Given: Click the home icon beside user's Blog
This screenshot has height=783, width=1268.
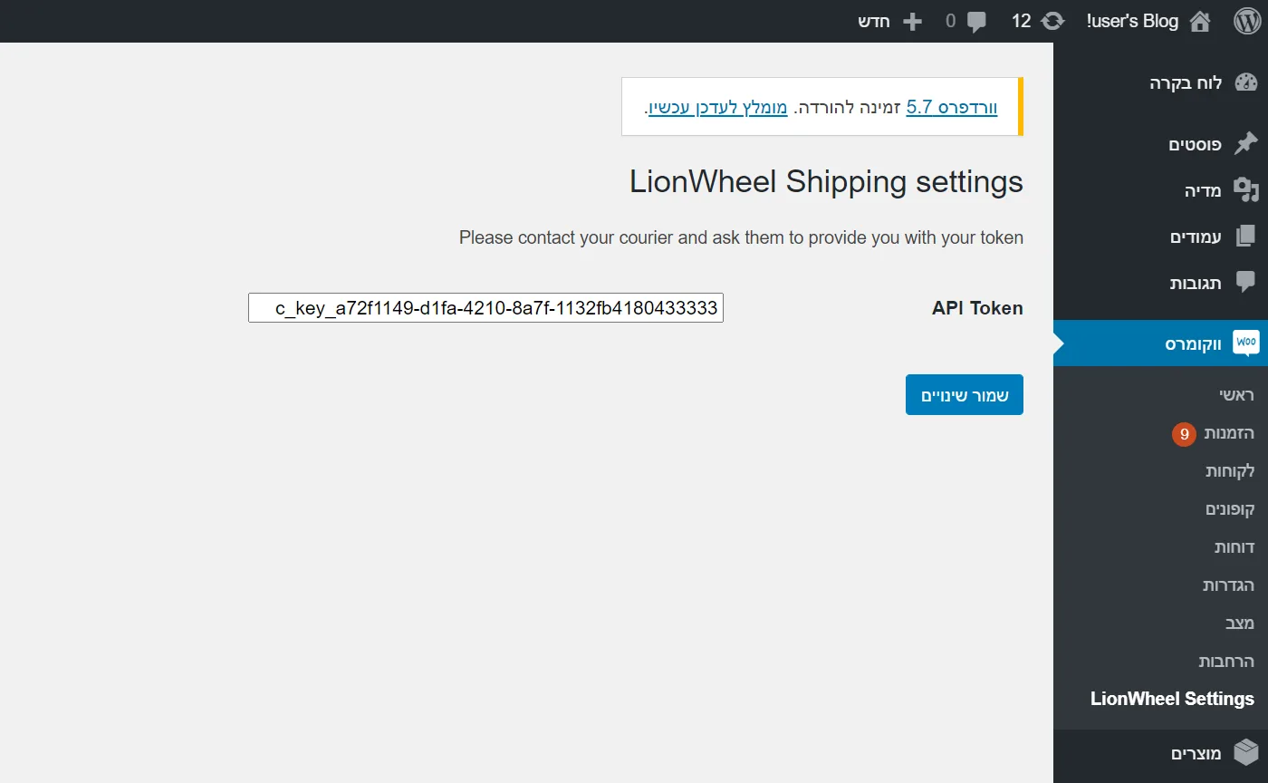Looking at the screenshot, I should tap(1199, 21).
